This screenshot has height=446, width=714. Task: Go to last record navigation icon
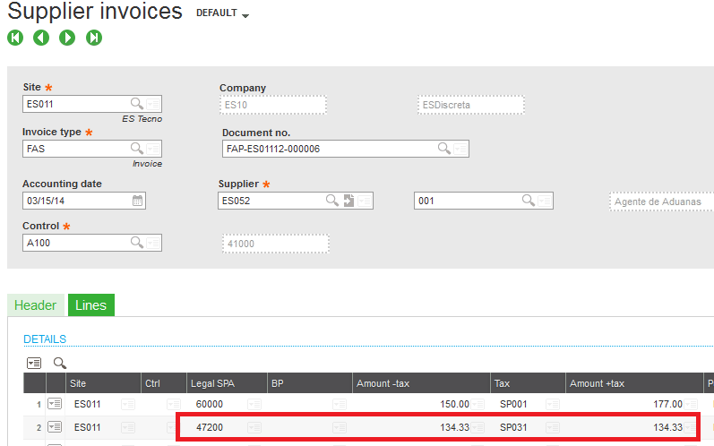pos(94,38)
